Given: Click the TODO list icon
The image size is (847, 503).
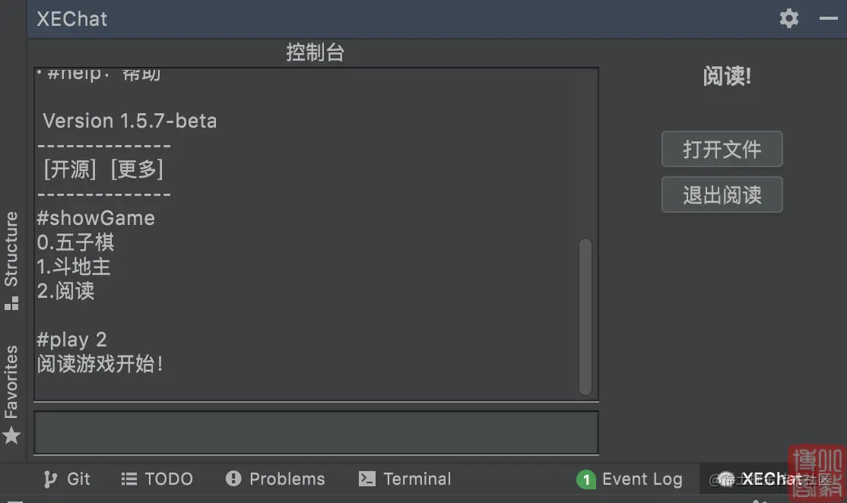Looking at the screenshot, I should click(129, 479).
